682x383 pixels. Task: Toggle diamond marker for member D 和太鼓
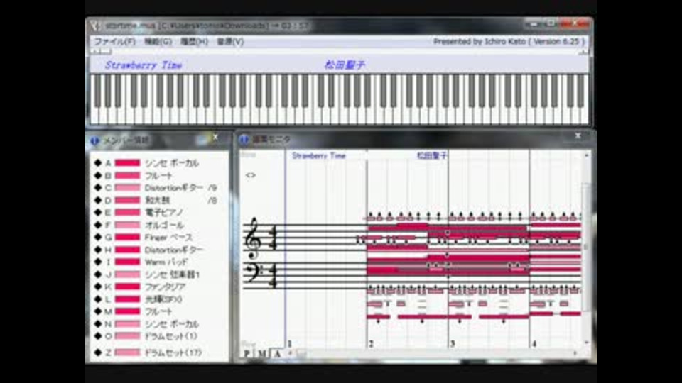click(x=98, y=200)
